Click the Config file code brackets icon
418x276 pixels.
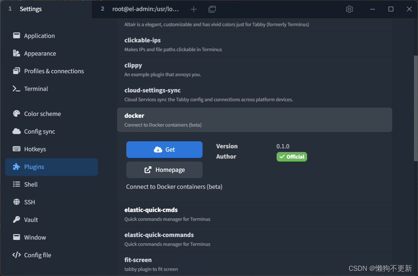17,255
